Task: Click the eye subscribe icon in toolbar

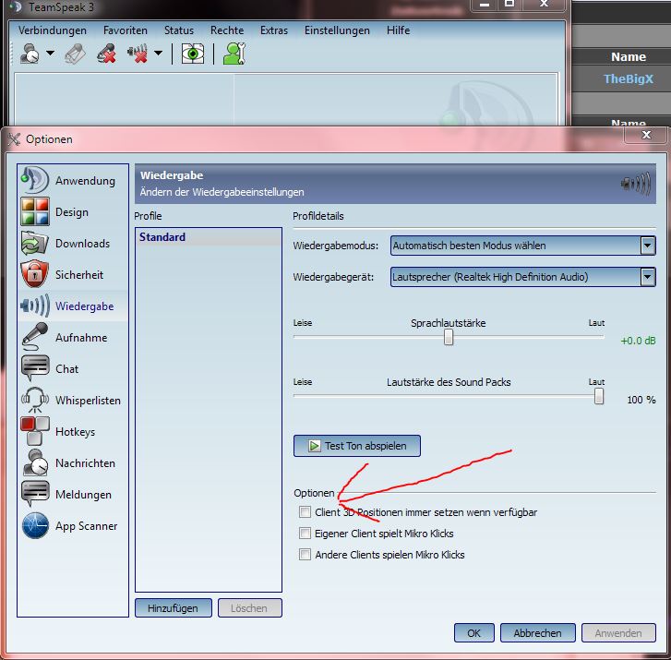Action: coord(192,54)
